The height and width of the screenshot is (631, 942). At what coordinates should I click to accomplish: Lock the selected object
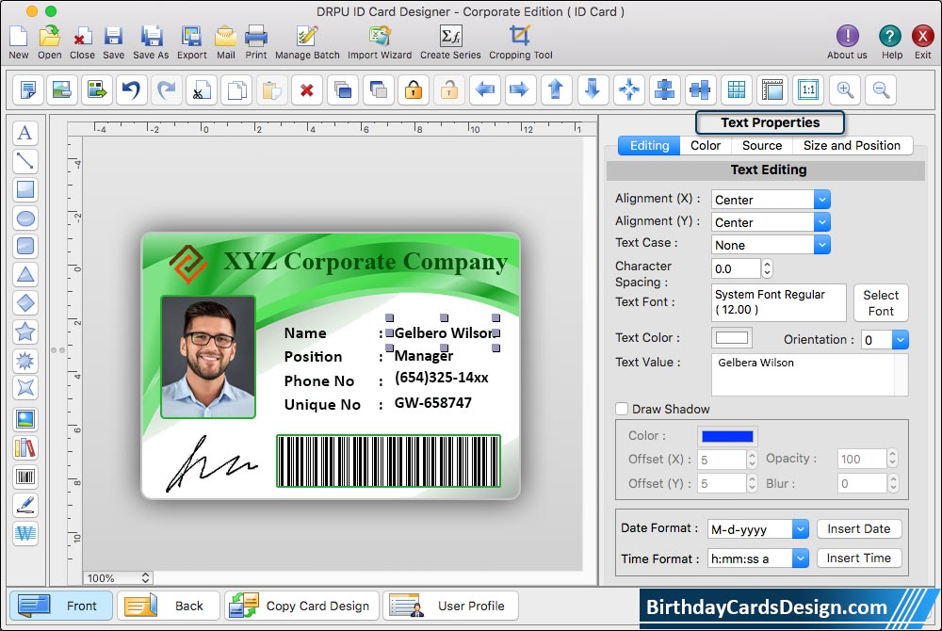(x=414, y=90)
